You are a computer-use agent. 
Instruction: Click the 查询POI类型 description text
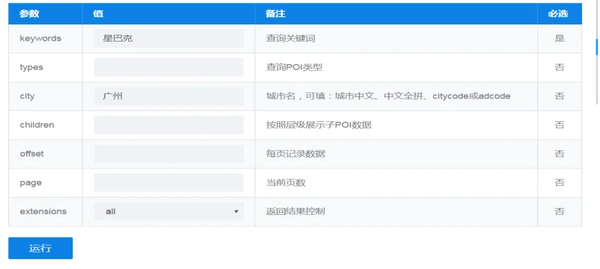[x=294, y=67]
